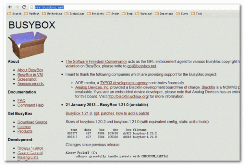Open the Screenshot link
The height and width of the screenshot is (165, 244).
pyautogui.click(x=27, y=79)
